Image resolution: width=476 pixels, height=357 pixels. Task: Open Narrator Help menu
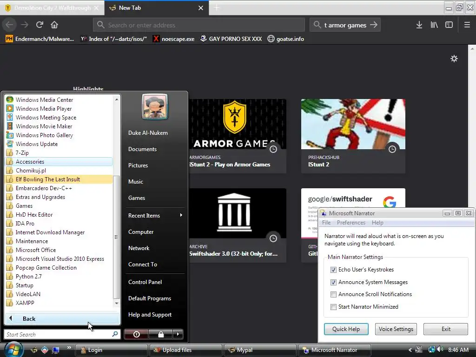(377, 223)
